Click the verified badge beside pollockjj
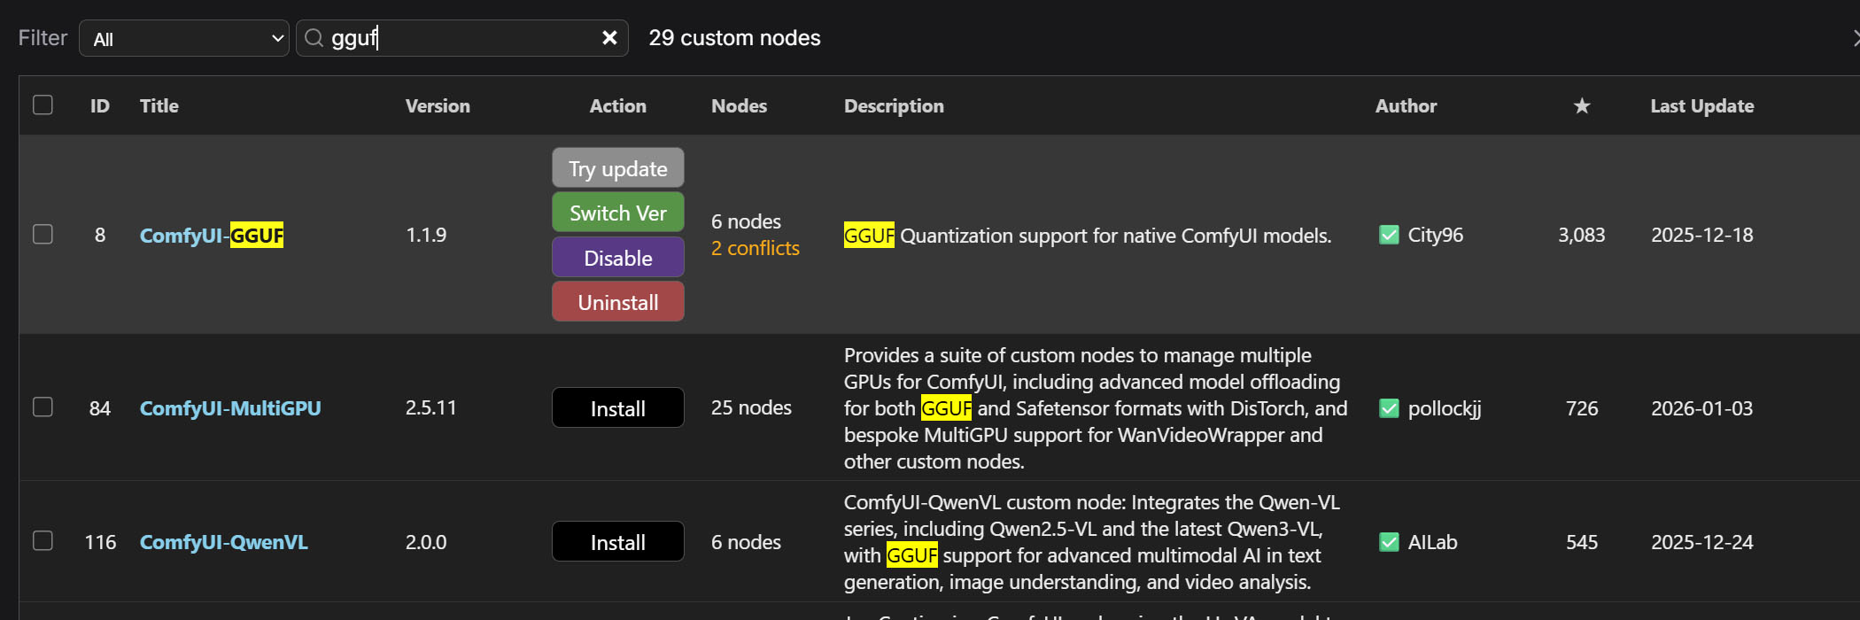This screenshot has height=620, width=1860. [1389, 408]
